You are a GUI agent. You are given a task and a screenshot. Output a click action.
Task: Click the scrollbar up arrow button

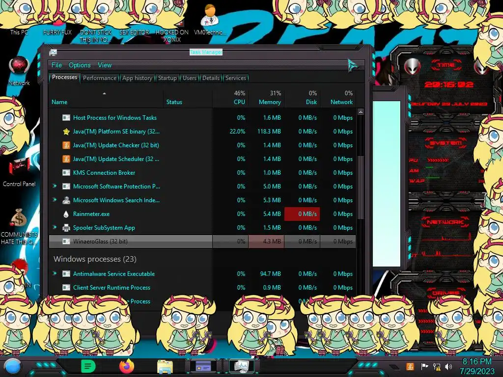click(x=361, y=112)
